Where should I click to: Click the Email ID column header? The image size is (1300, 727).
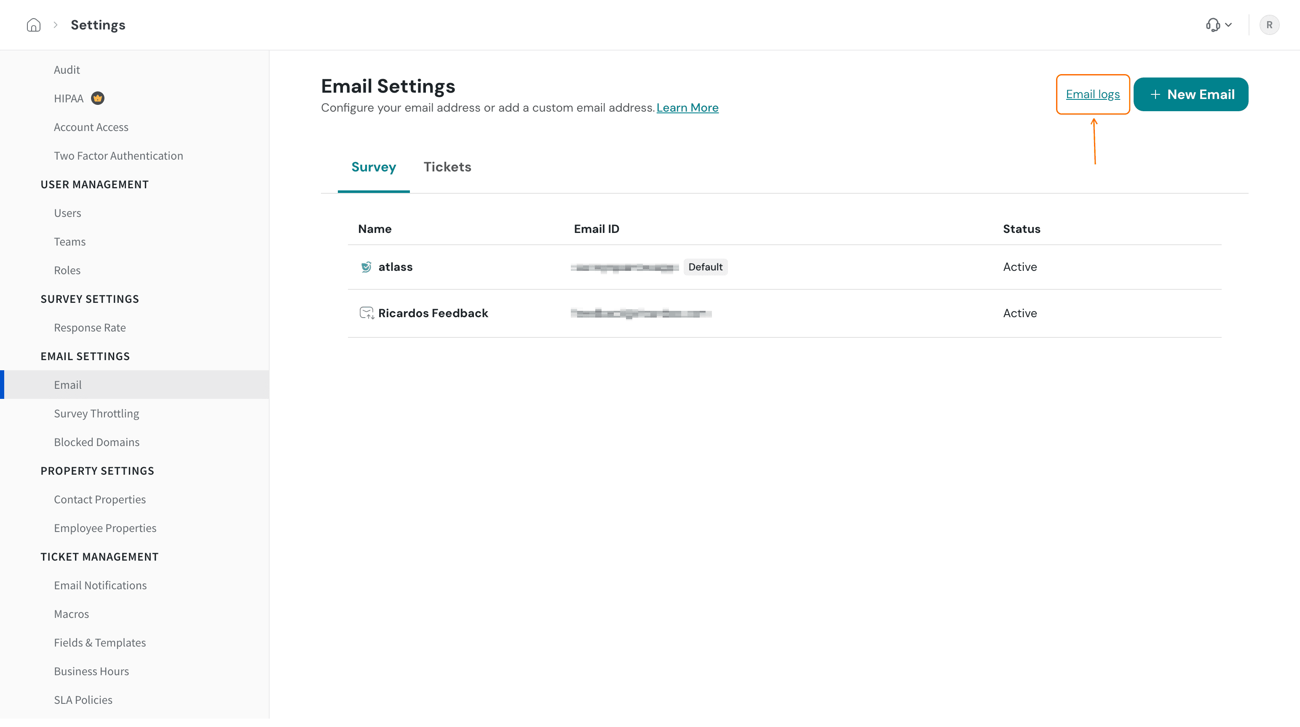[597, 229]
